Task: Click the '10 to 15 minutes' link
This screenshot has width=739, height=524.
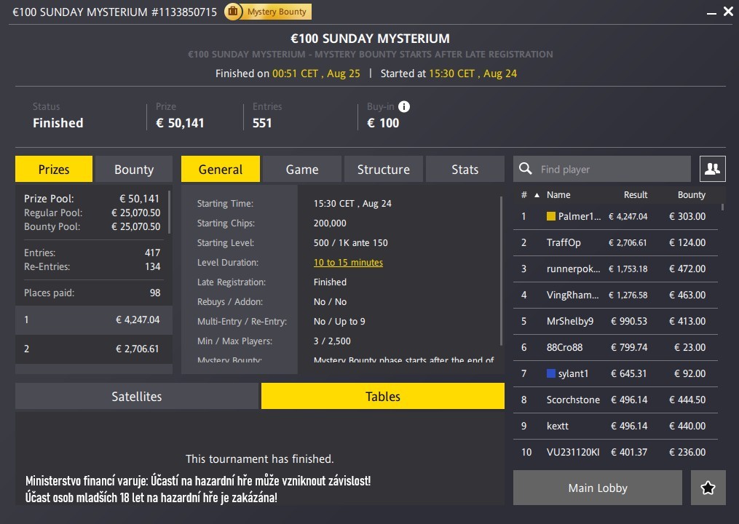Action: click(x=348, y=262)
